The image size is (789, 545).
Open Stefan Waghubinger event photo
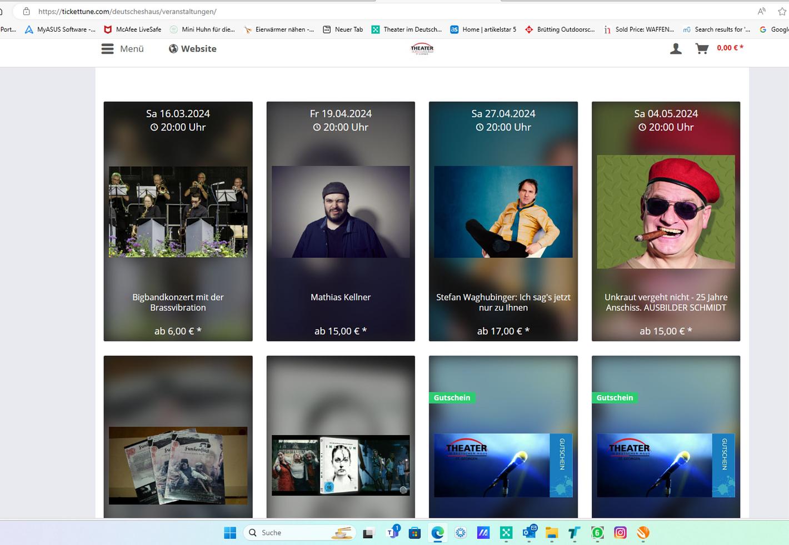503,212
